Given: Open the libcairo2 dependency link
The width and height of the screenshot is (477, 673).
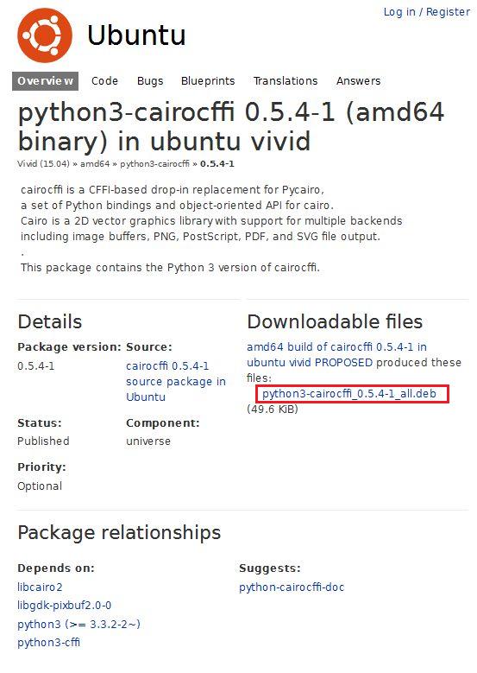Looking at the screenshot, I should click(40, 587).
